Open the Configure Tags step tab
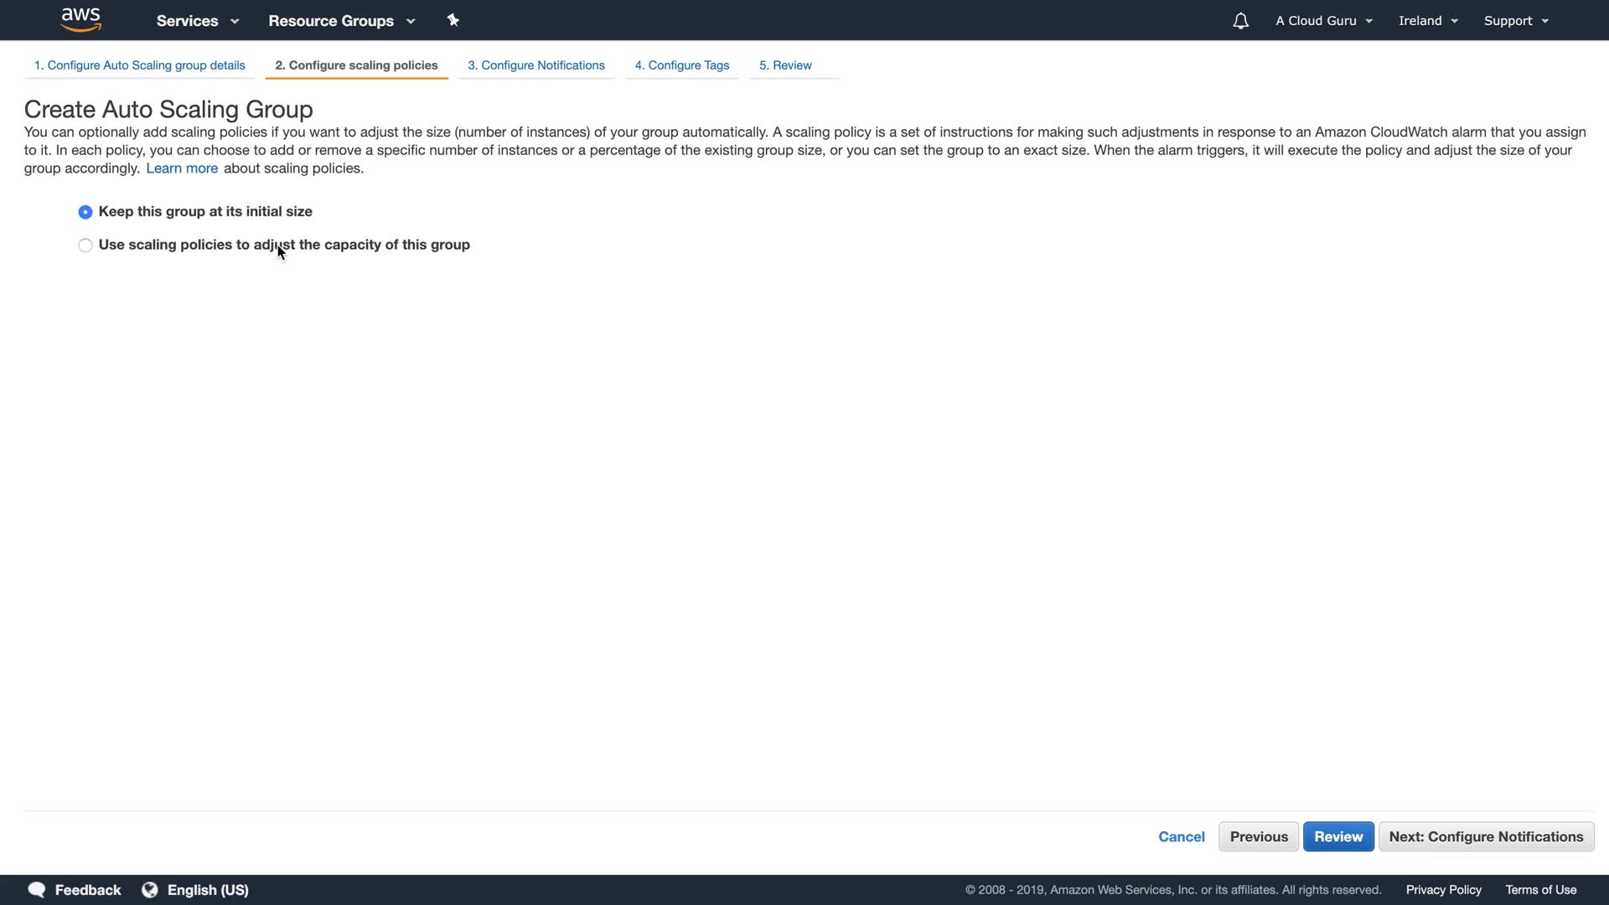The width and height of the screenshot is (1609, 905). coord(682,65)
